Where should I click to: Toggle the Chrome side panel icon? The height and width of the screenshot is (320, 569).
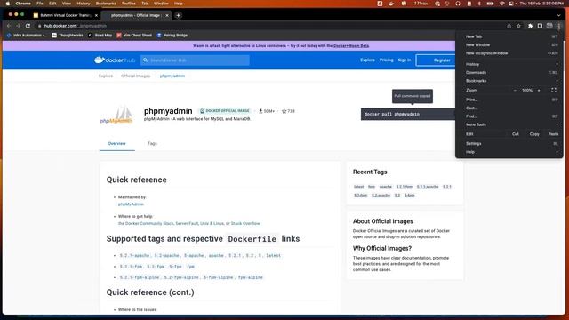[x=540, y=26]
